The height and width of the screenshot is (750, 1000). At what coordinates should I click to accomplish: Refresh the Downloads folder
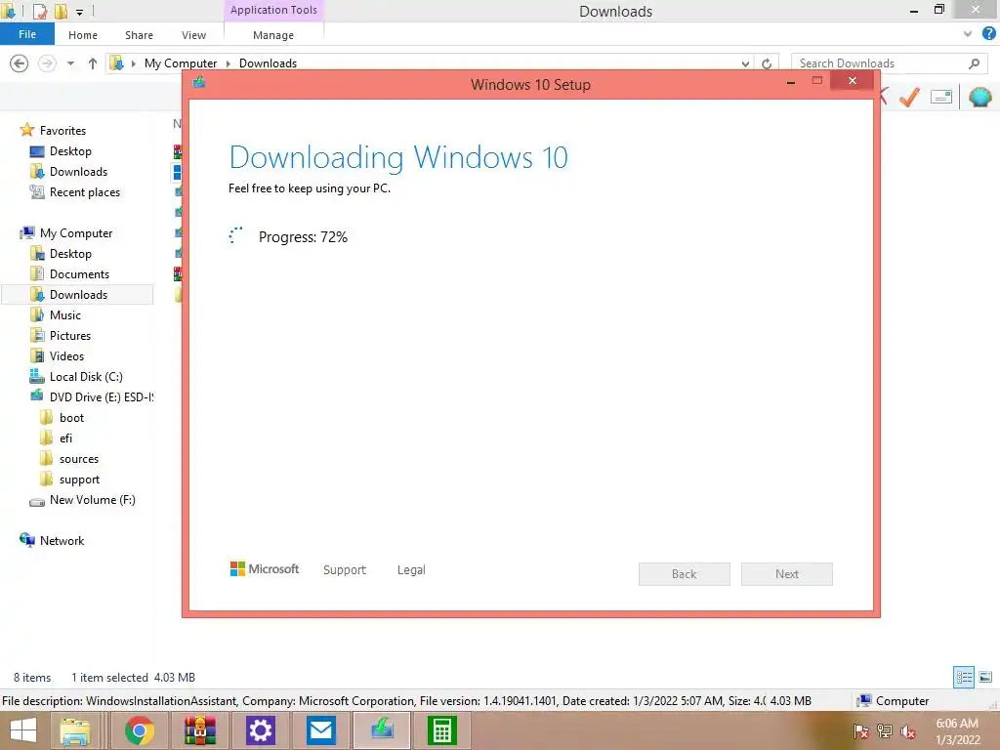767,63
